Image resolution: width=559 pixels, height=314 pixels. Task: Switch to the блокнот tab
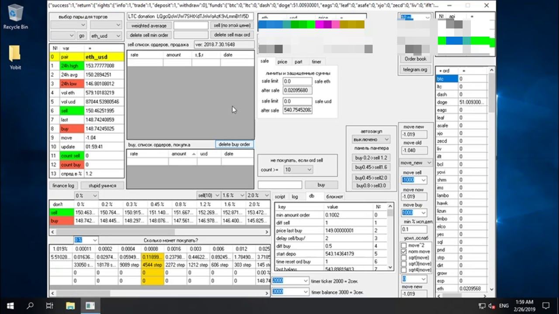point(335,197)
